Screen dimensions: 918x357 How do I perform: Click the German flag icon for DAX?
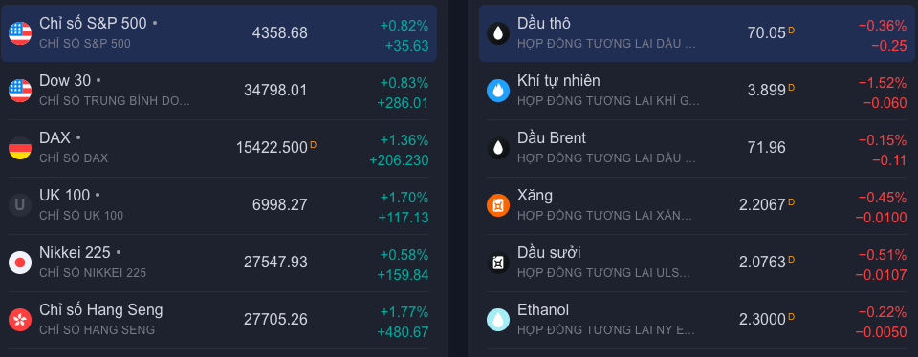20,148
